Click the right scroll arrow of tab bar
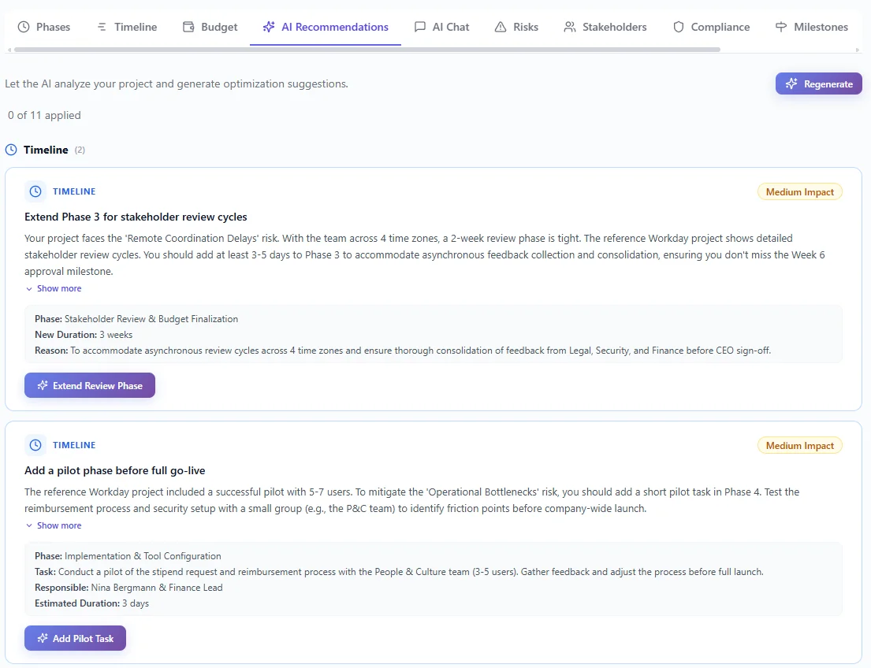 coord(858,50)
